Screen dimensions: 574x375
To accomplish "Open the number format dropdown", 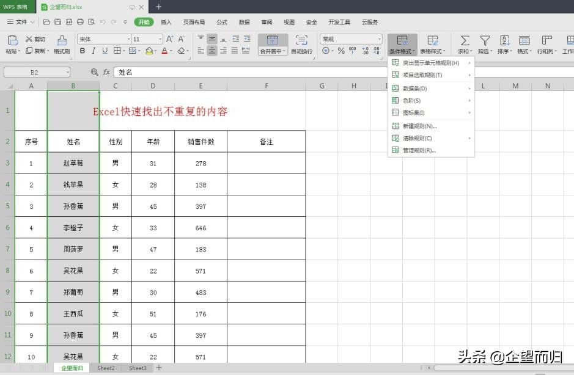I will point(379,38).
